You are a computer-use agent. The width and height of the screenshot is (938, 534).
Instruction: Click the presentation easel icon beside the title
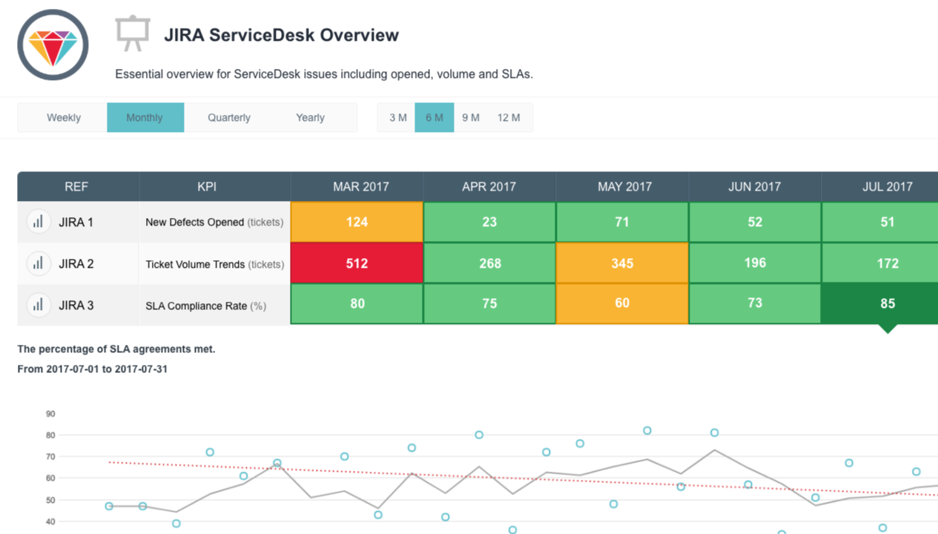[133, 32]
